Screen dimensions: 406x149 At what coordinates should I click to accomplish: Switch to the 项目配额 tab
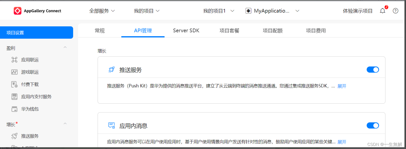[x=273, y=31]
